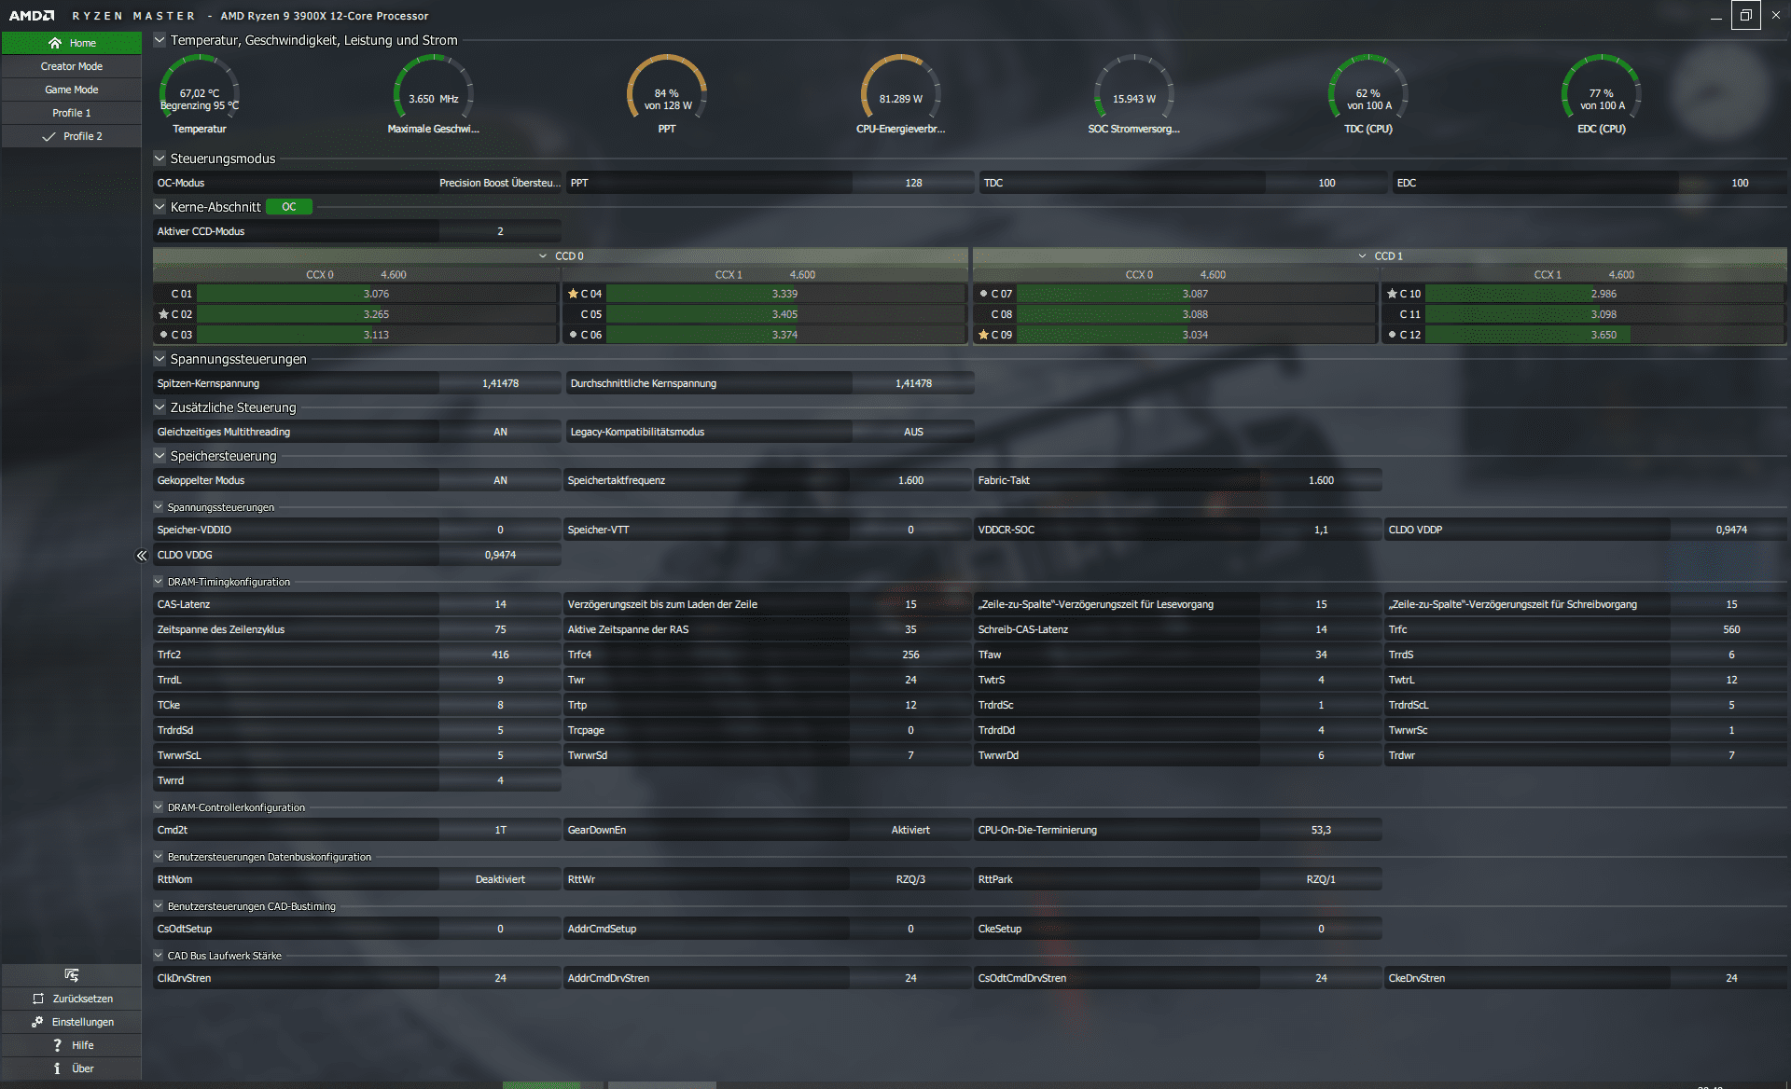Click the import/export icon above Zurücksetzen
Viewport: 1791px width, 1089px height.
72,975
